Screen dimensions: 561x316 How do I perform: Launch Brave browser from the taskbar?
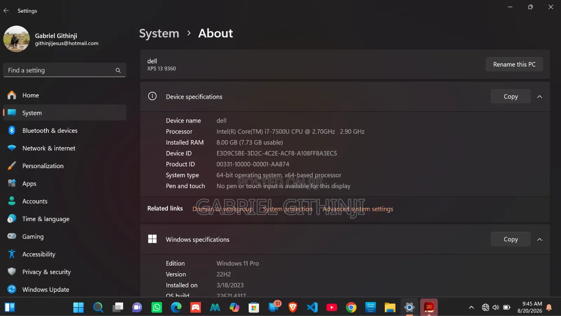click(x=293, y=308)
